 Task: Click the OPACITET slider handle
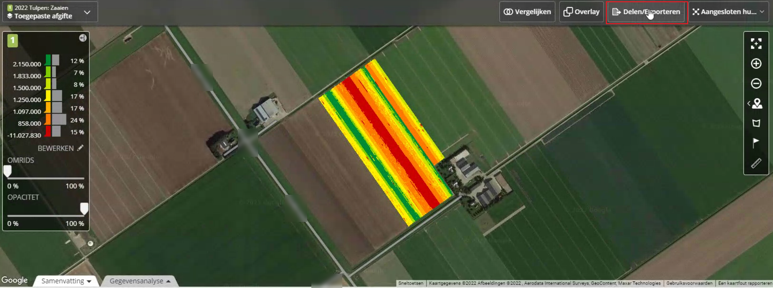pyautogui.click(x=84, y=208)
